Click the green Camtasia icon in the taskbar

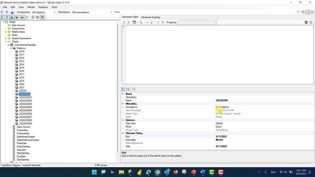coord(212,172)
